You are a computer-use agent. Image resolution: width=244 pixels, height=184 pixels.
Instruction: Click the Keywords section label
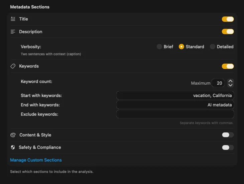pyautogui.click(x=29, y=66)
